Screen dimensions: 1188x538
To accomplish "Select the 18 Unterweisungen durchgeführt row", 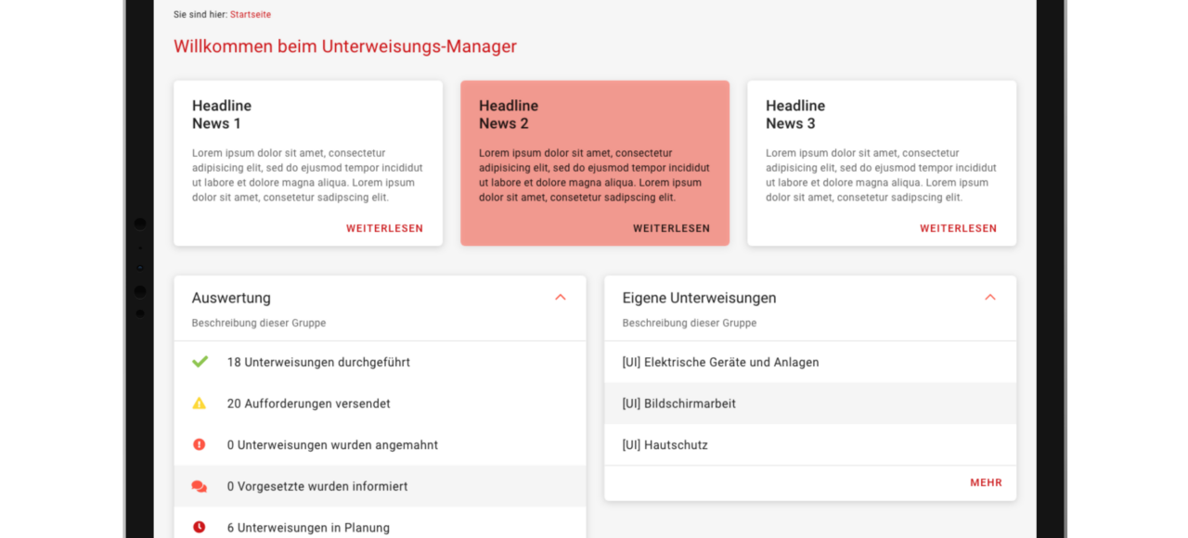I will coord(380,362).
